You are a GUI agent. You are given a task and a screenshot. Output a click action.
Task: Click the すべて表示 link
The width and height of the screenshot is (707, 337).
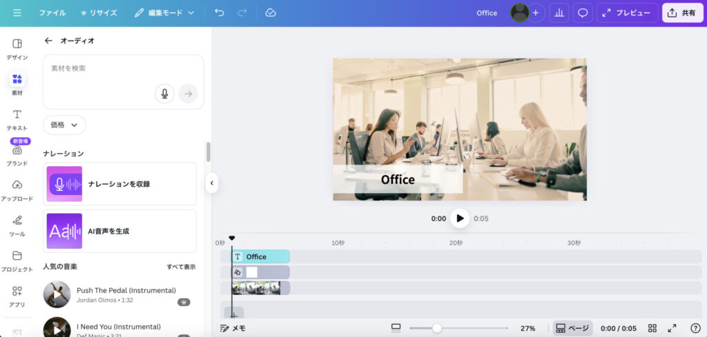(181, 267)
